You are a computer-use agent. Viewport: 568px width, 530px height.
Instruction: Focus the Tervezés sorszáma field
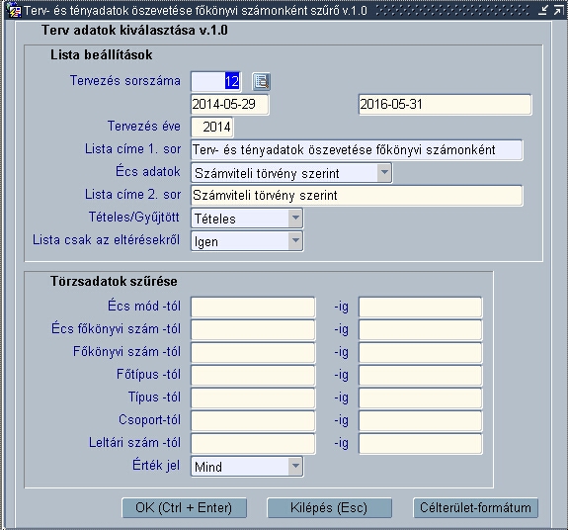pyautogui.click(x=216, y=81)
